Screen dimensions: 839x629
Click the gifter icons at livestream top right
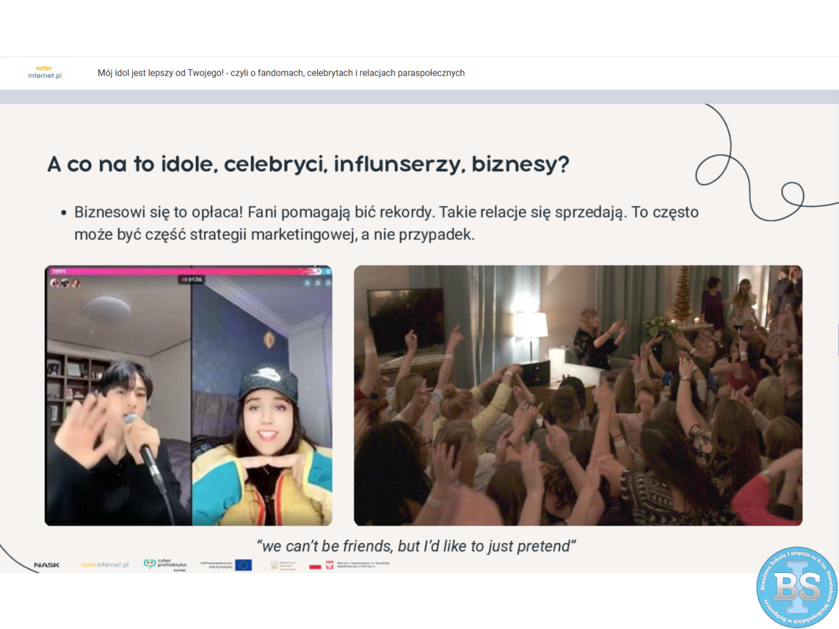point(317,283)
